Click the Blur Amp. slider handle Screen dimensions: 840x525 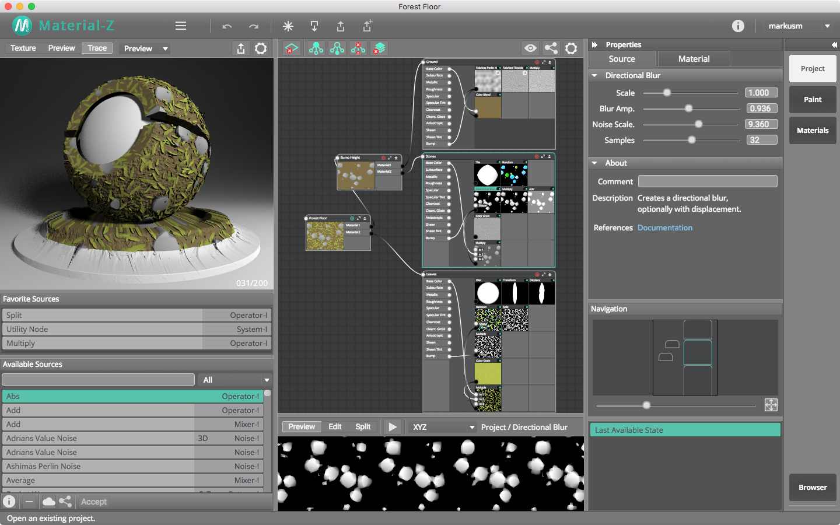[x=688, y=108]
